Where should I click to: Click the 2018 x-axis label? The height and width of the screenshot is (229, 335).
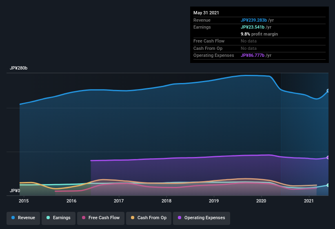166,201
